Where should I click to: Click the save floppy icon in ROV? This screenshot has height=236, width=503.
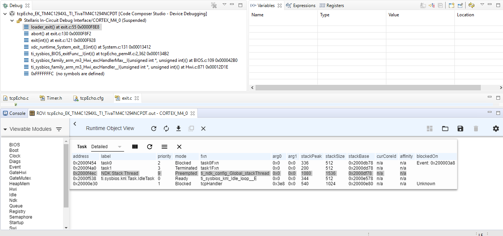pyautogui.click(x=460, y=129)
